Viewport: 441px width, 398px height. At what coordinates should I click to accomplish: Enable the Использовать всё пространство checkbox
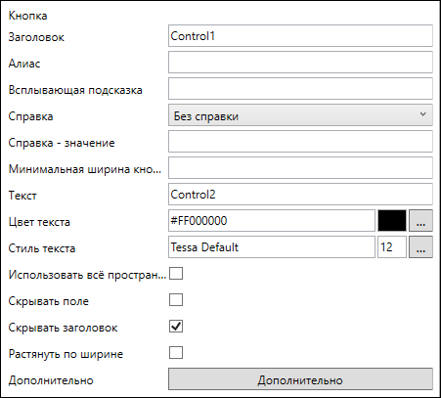point(176,274)
